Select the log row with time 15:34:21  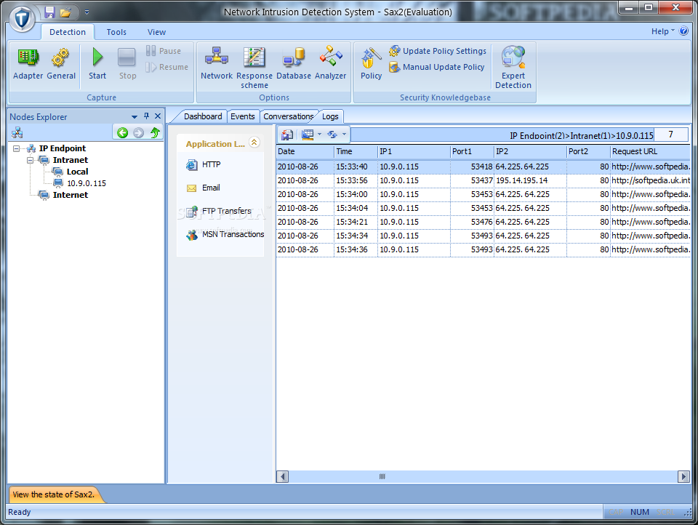[483, 222]
